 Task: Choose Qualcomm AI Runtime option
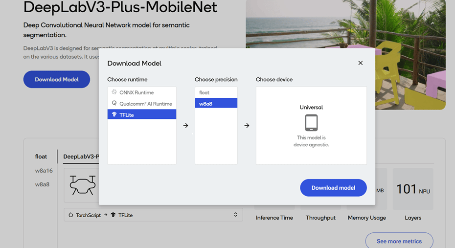coord(142,104)
